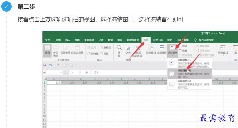The height and width of the screenshot is (128, 238).
Task: Click 缩放到选定区域 zoom to selection
Action: pos(137,51)
